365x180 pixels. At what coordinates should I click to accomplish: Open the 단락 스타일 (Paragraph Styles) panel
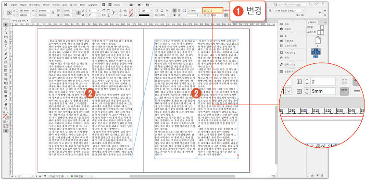(x=288, y=65)
